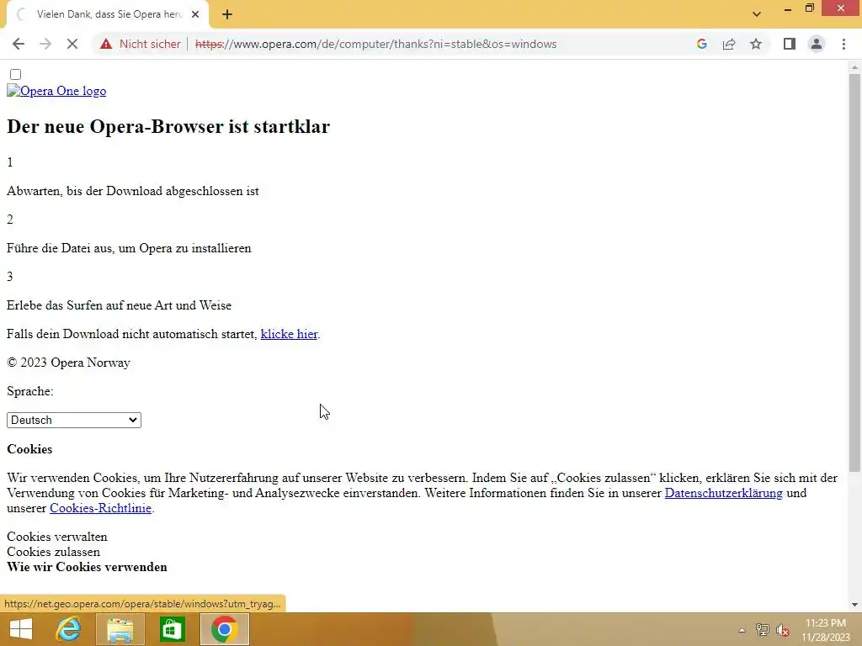Click the forward navigation arrow
The height and width of the screenshot is (646, 862).
(45, 44)
